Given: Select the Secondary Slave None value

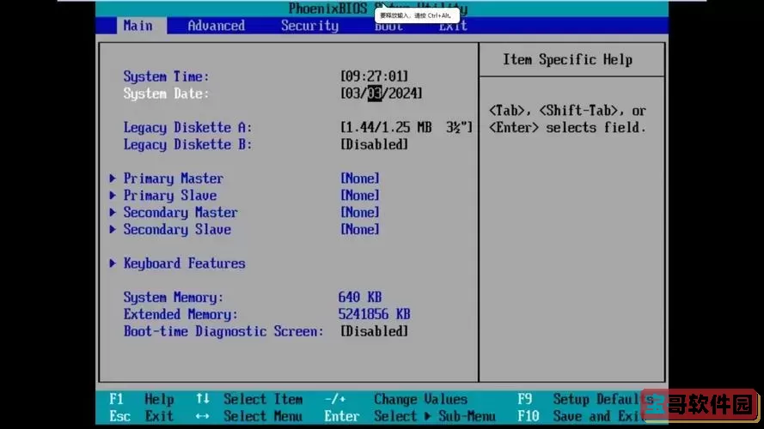Looking at the screenshot, I should [360, 230].
